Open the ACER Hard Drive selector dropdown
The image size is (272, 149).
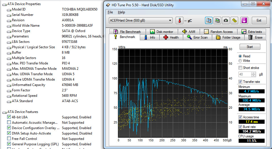click(141, 20)
